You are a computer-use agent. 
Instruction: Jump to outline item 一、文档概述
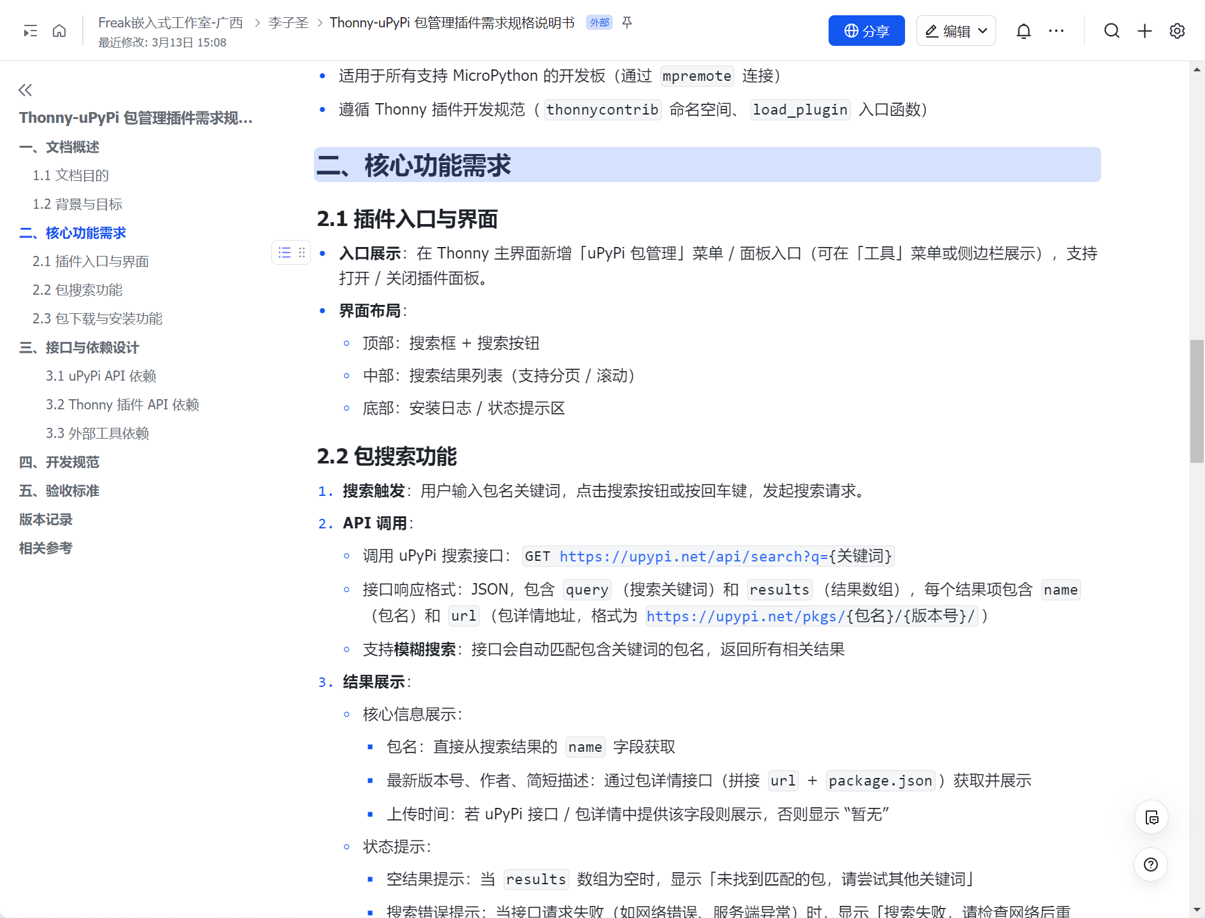click(59, 147)
